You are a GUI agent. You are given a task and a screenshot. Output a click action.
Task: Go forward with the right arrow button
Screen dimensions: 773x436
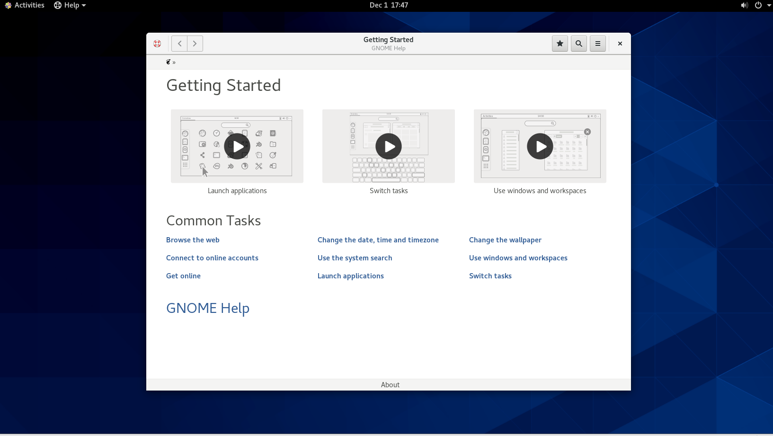195,44
